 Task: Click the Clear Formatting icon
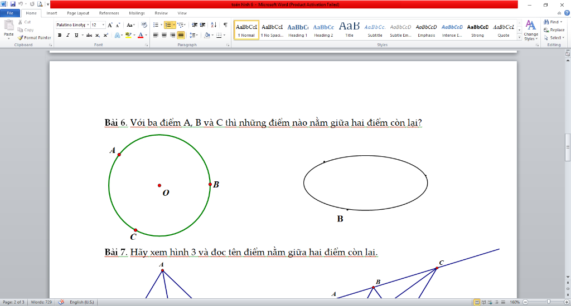[144, 24]
